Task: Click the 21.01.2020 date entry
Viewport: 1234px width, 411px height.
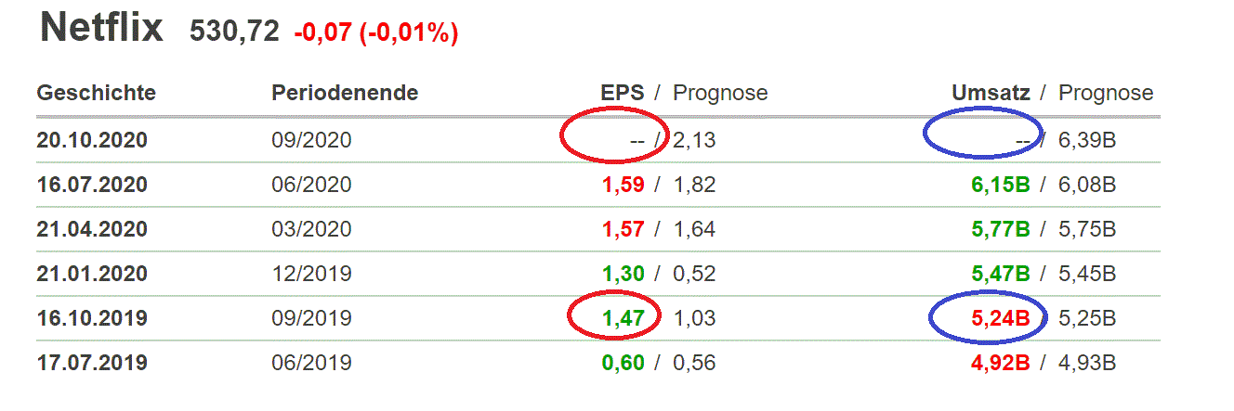Action: click(x=92, y=274)
